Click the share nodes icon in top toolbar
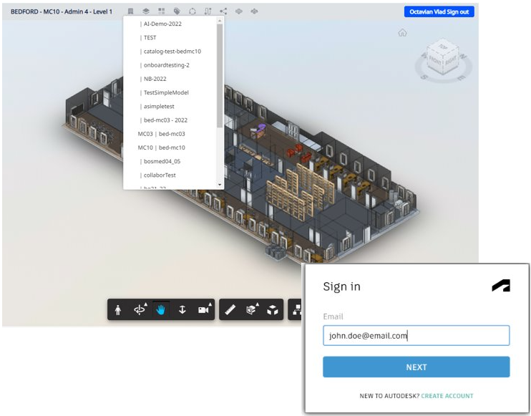Viewport: 531px width, 416px height. (x=223, y=11)
